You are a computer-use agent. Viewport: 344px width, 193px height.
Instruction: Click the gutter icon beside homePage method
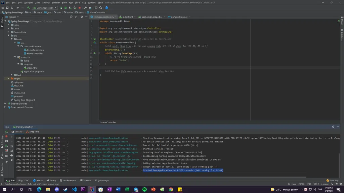(95, 53)
